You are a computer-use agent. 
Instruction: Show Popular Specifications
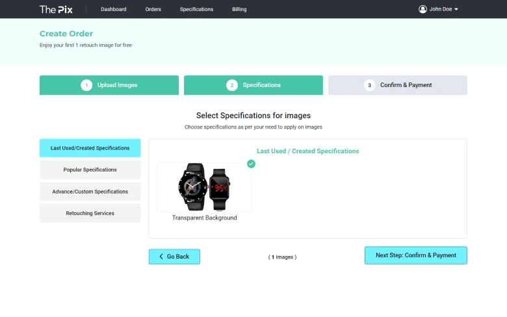[x=90, y=170]
